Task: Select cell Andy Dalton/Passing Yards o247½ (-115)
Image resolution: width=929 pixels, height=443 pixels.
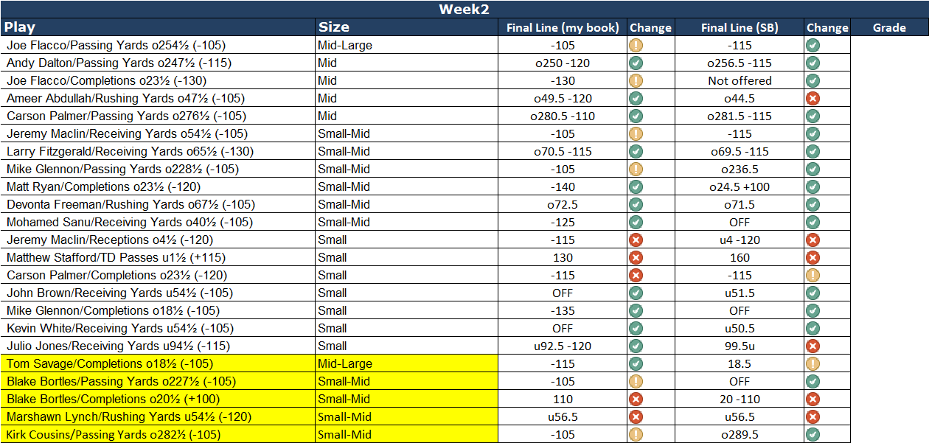Action: coord(158,63)
